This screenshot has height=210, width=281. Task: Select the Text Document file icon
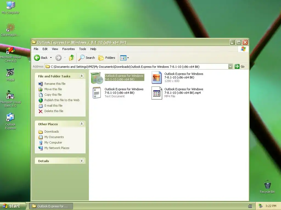97,93
